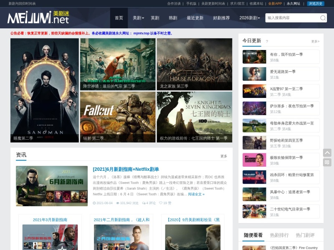Click the heart like icon showing 19 赞
This screenshot has width=334, height=250.
pyautogui.click(x=161, y=203)
